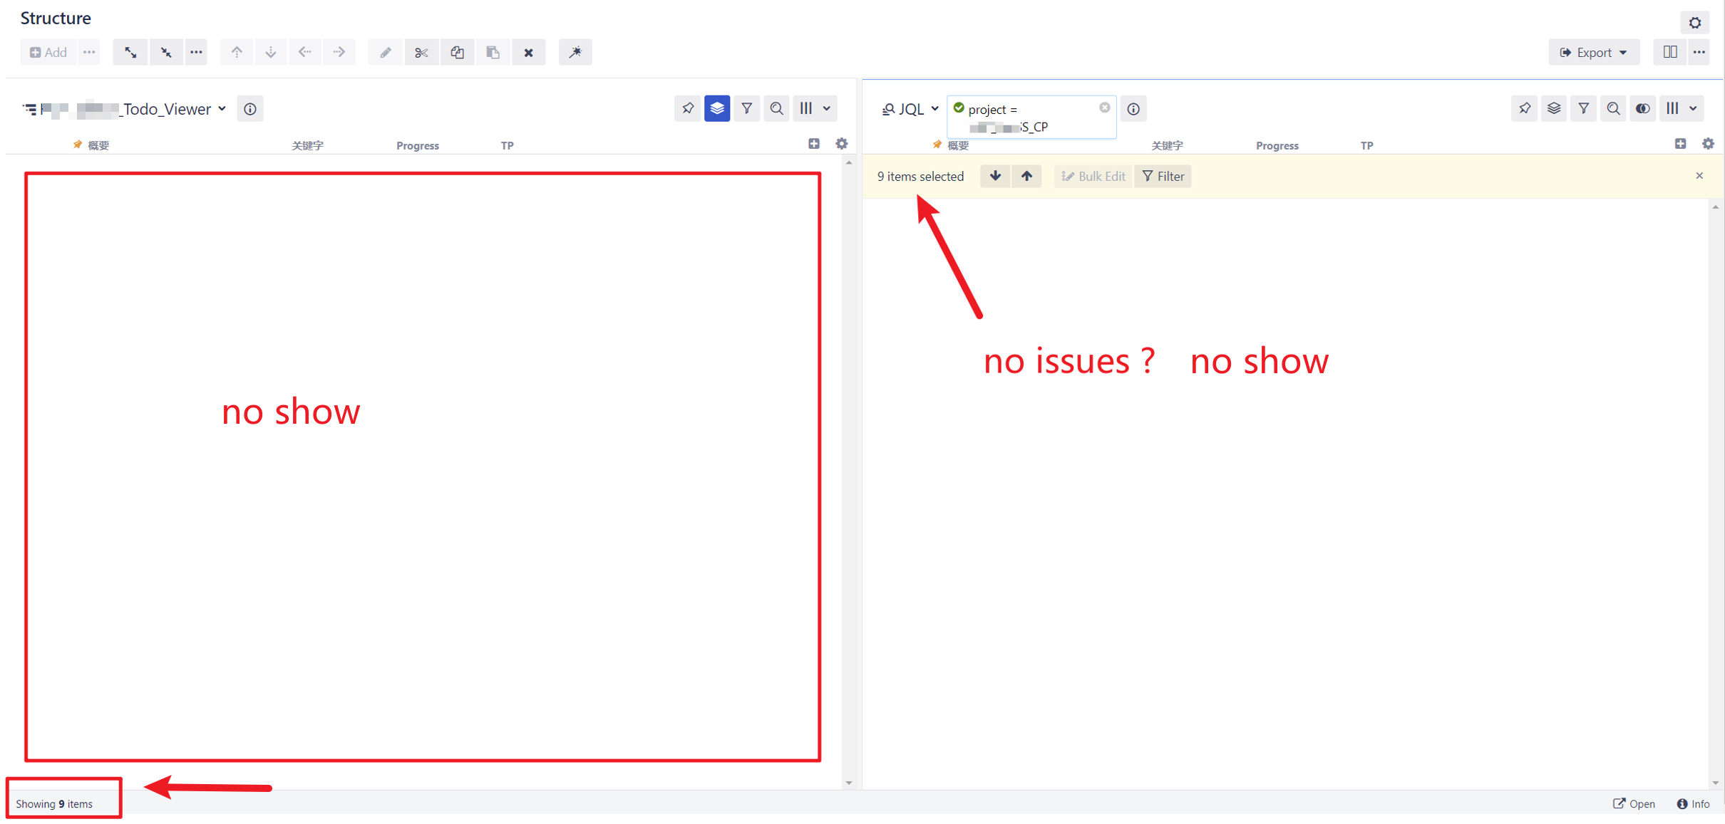Click the Paste clipboard icon
The image size is (1725, 824).
tap(493, 52)
